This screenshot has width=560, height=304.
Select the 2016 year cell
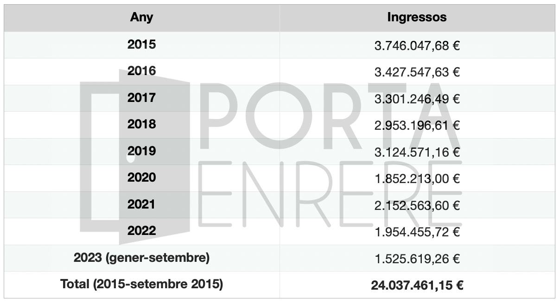point(141,71)
